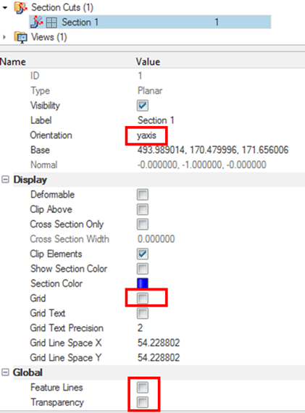Edit Grid Line Space Y value

(x=159, y=358)
